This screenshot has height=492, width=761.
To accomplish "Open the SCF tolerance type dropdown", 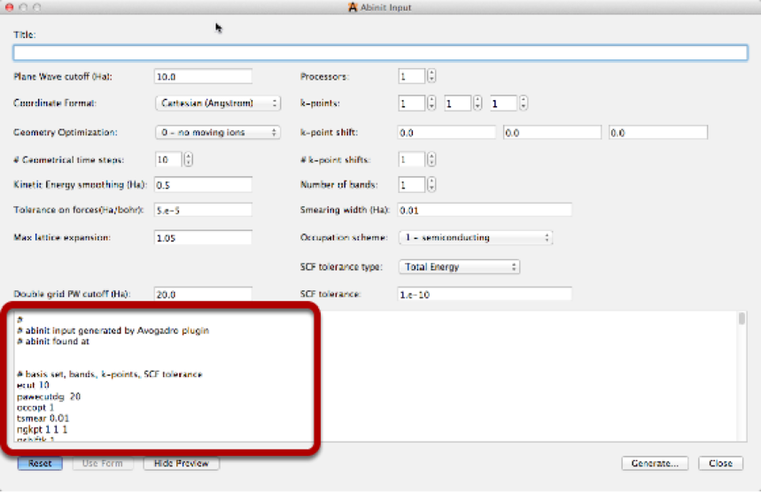I will tap(458, 266).
